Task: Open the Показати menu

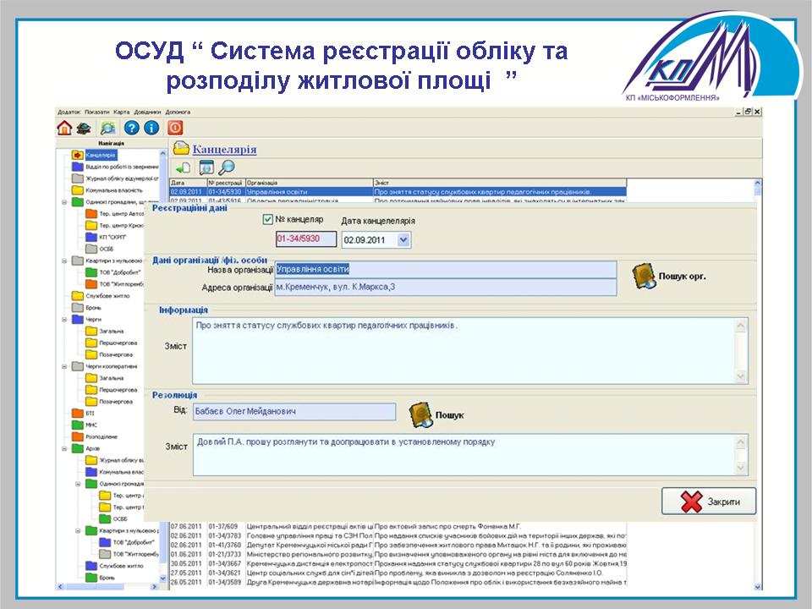Action: click(x=96, y=112)
